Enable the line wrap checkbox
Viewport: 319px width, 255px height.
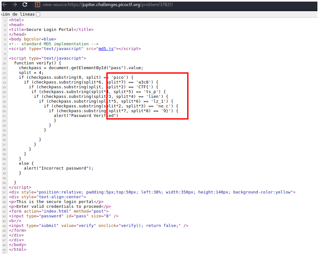click(38, 14)
